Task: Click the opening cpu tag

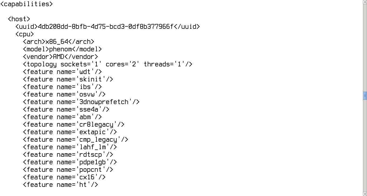Action: (25, 34)
